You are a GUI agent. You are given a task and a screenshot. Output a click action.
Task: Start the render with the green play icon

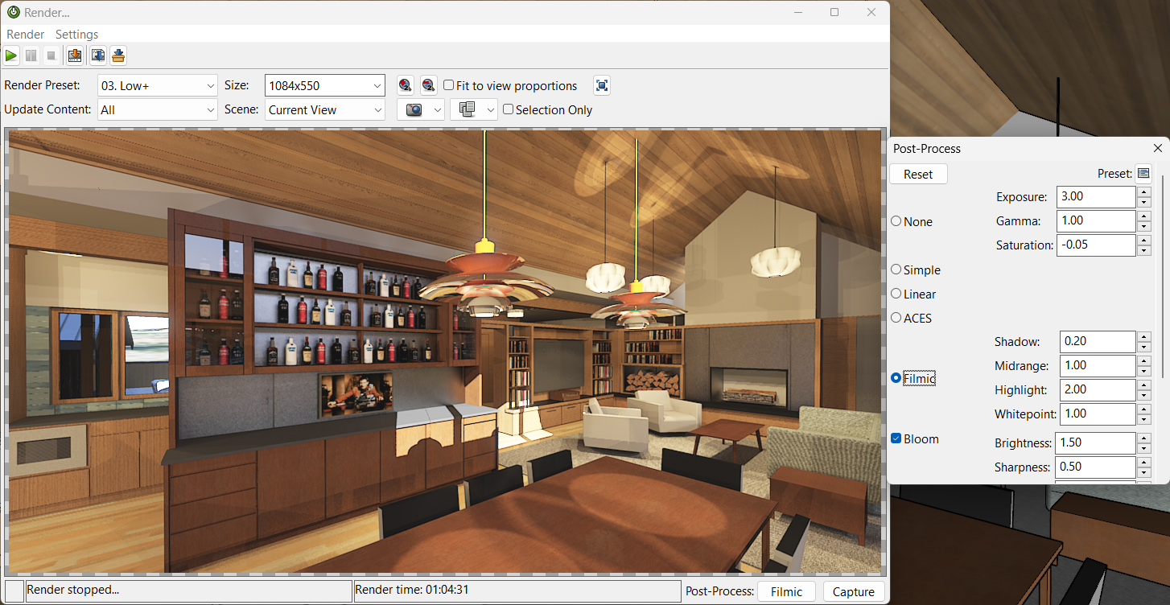click(x=11, y=56)
